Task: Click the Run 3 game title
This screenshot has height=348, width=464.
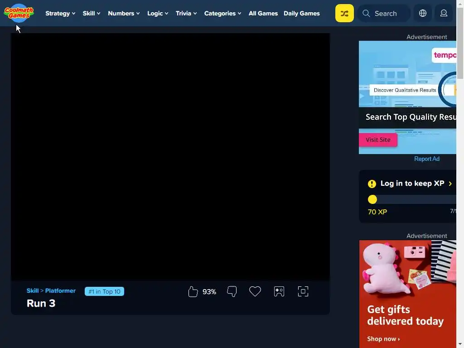Action: click(x=41, y=303)
